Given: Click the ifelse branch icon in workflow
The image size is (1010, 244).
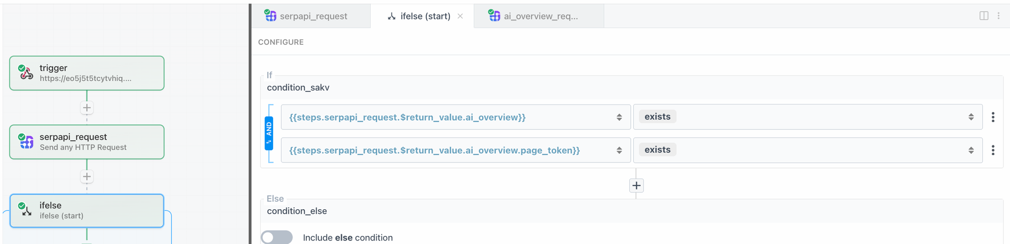Looking at the screenshot, I should coord(26,210).
